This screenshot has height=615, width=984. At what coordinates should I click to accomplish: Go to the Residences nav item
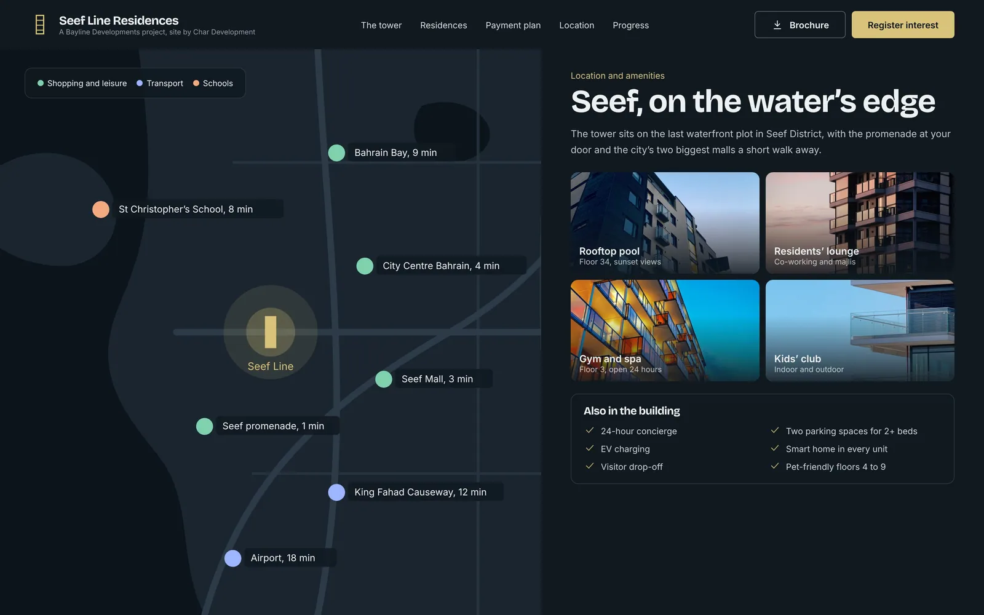[x=443, y=25]
